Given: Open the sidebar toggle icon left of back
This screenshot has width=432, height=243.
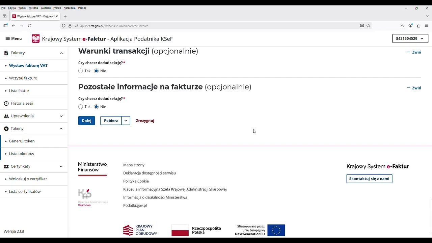Looking at the screenshot, I should tap(5, 26).
